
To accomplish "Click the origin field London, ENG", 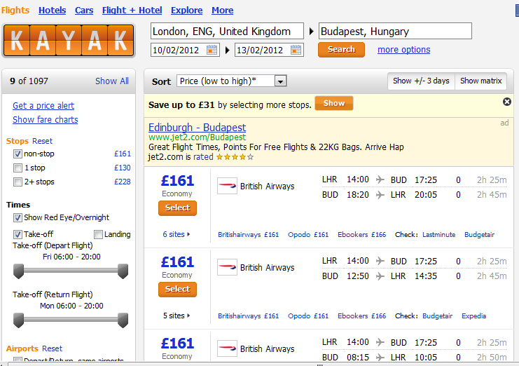I will point(227,31).
